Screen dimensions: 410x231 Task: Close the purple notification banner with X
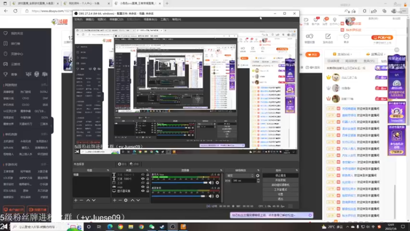310,215
